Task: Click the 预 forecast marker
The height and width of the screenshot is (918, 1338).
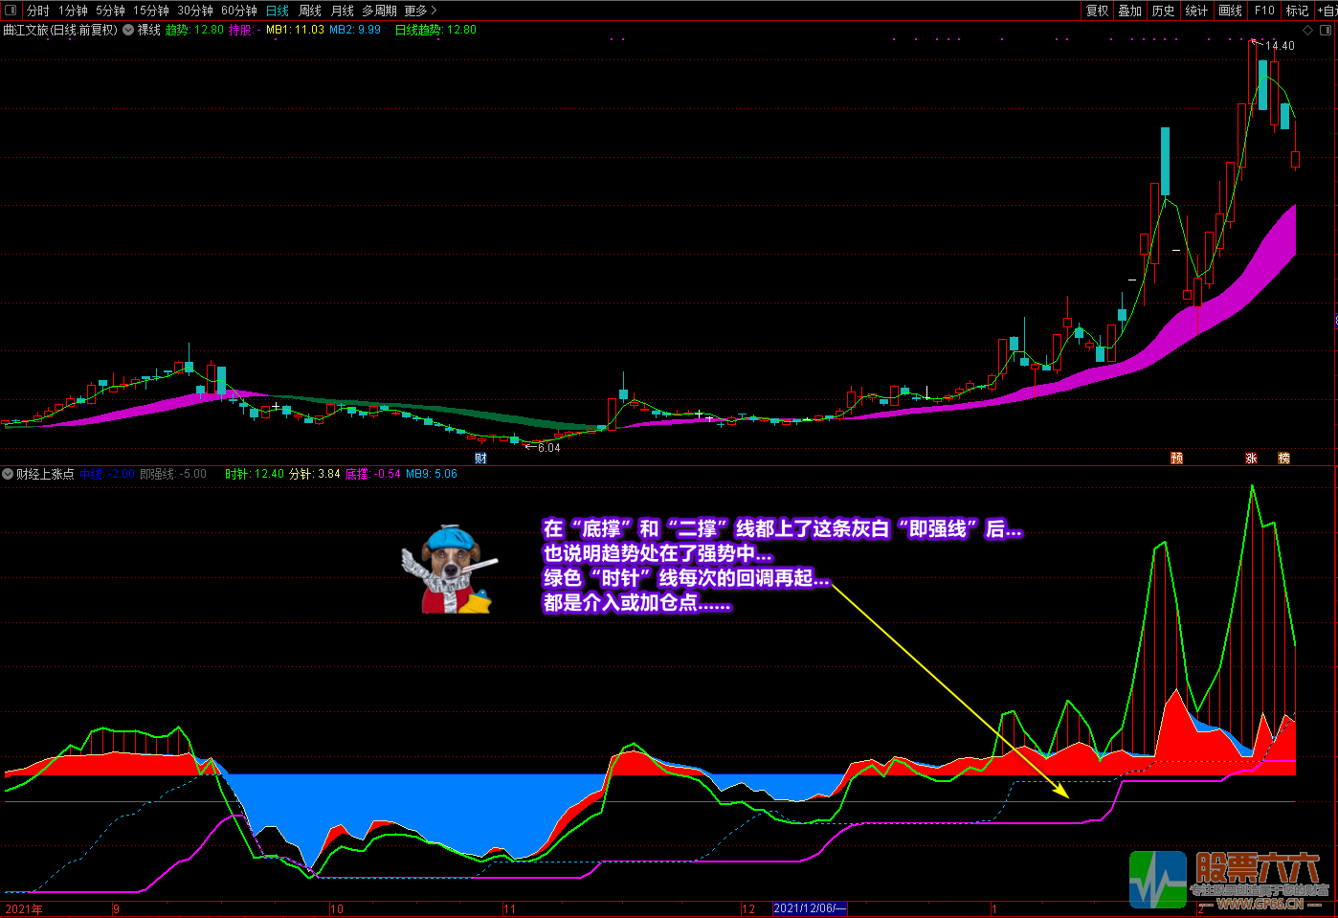Action: click(1177, 459)
